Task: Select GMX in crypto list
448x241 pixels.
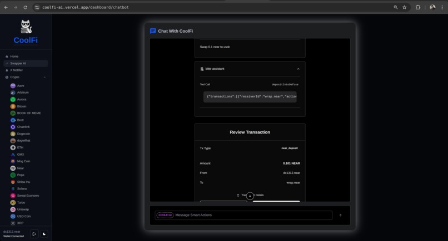Action: pyautogui.click(x=20, y=155)
